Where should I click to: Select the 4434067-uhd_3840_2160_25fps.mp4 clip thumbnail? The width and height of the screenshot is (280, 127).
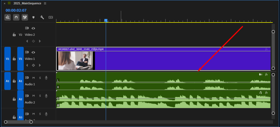[x=75, y=61]
